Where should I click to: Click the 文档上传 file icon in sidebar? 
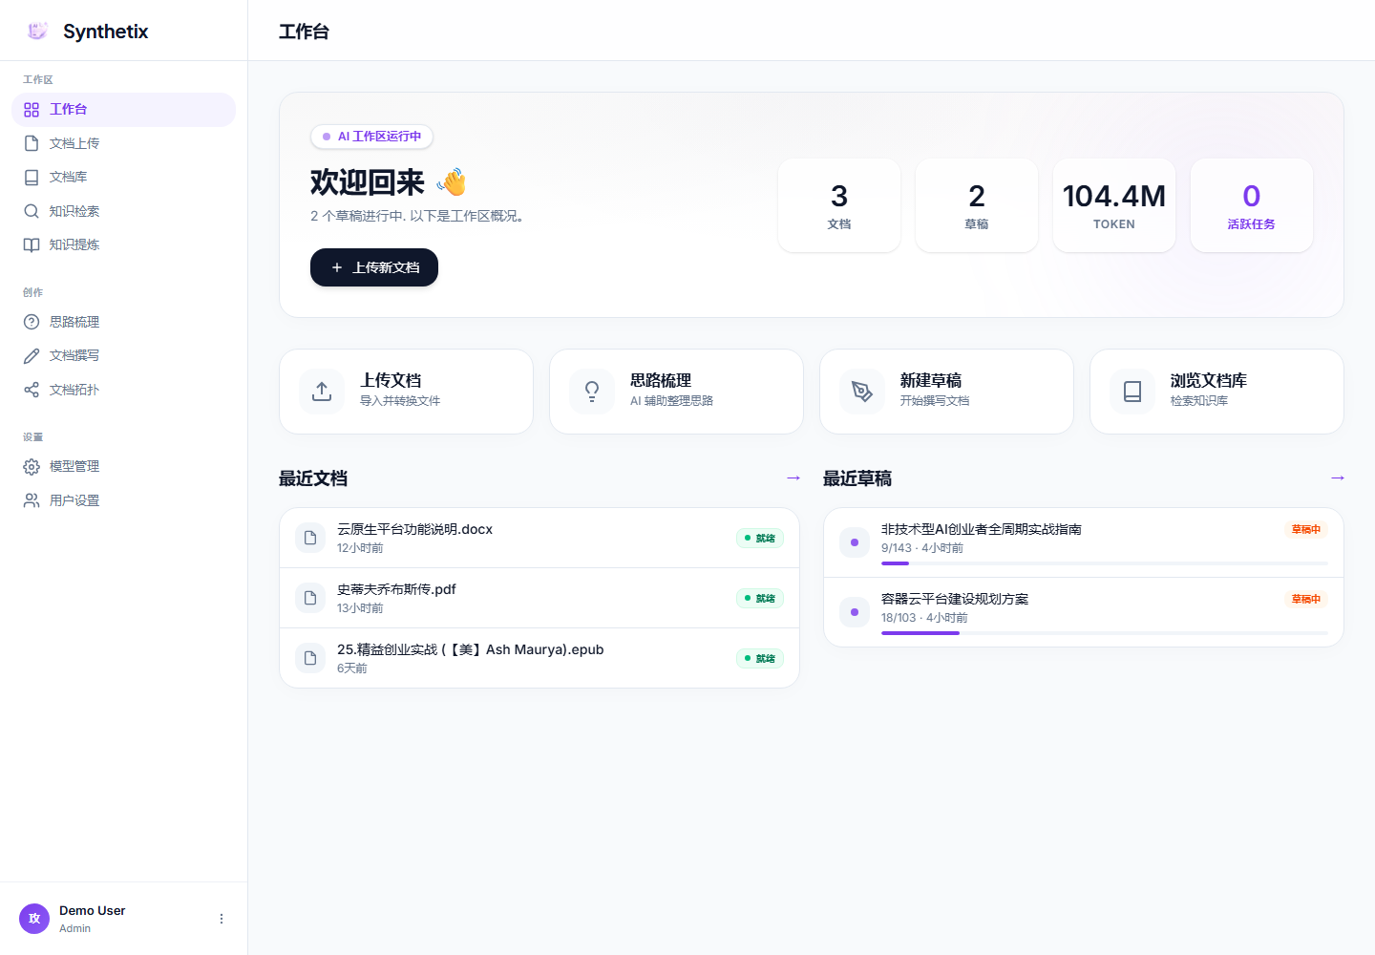click(x=32, y=143)
